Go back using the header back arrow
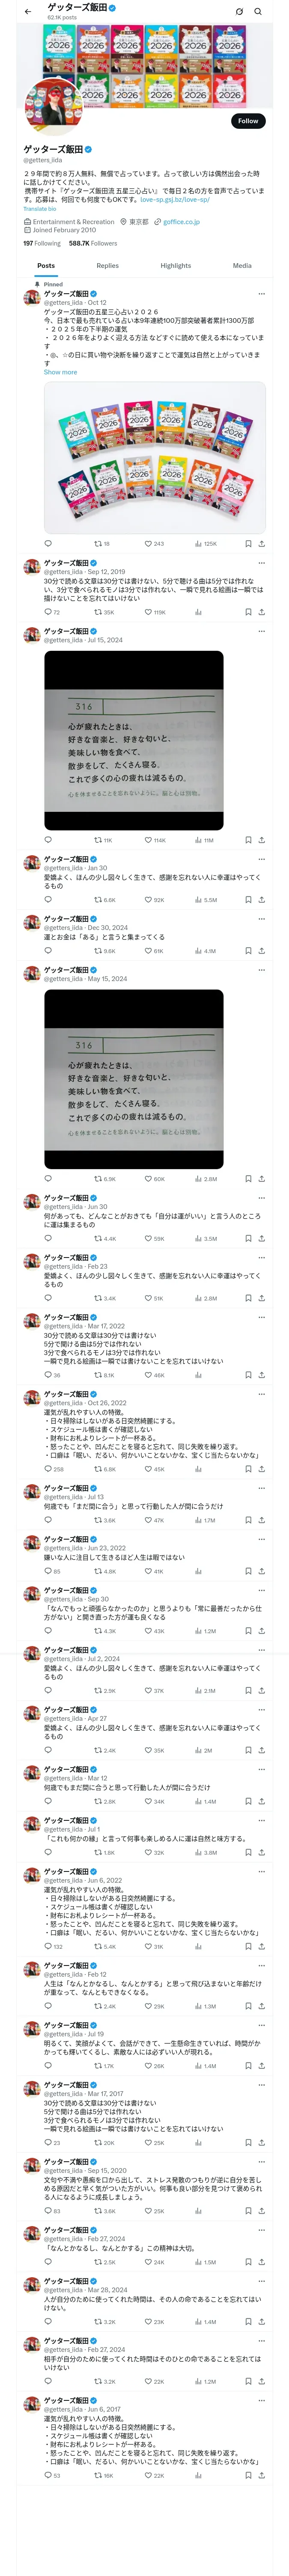 [x=27, y=12]
